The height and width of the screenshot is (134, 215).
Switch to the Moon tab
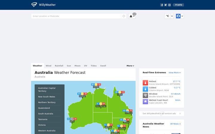click(x=77, y=66)
